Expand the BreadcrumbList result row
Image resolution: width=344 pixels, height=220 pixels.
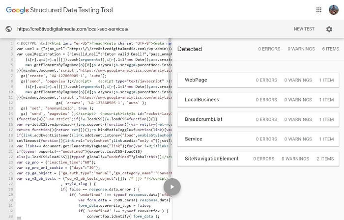258,119
